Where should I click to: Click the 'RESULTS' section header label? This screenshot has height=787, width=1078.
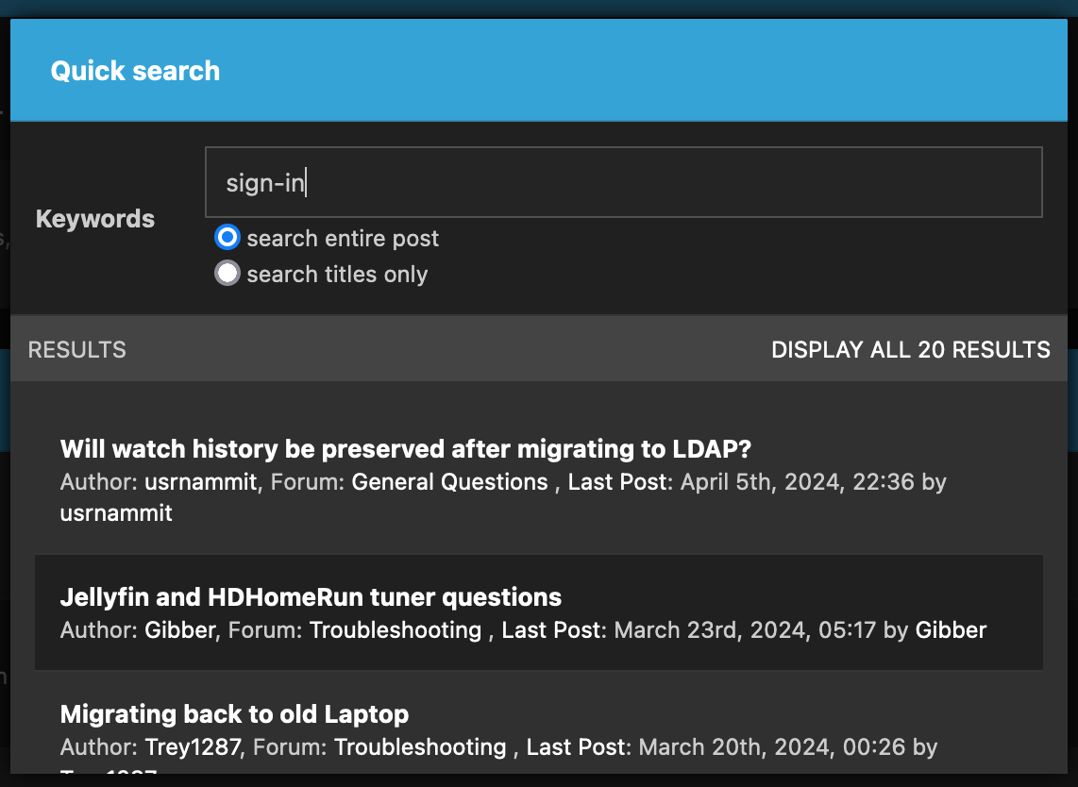(x=77, y=349)
